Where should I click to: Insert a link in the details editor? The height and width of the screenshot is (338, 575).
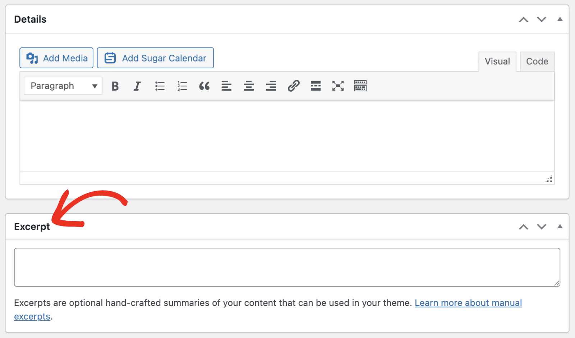(294, 86)
